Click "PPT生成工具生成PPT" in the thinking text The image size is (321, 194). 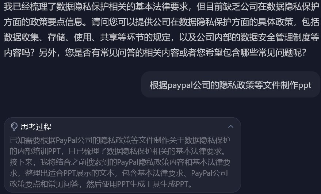click(153, 184)
